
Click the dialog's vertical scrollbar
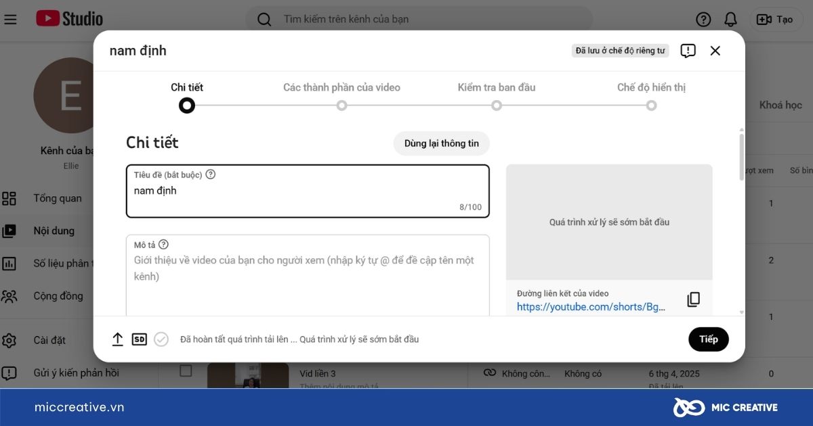click(x=742, y=156)
